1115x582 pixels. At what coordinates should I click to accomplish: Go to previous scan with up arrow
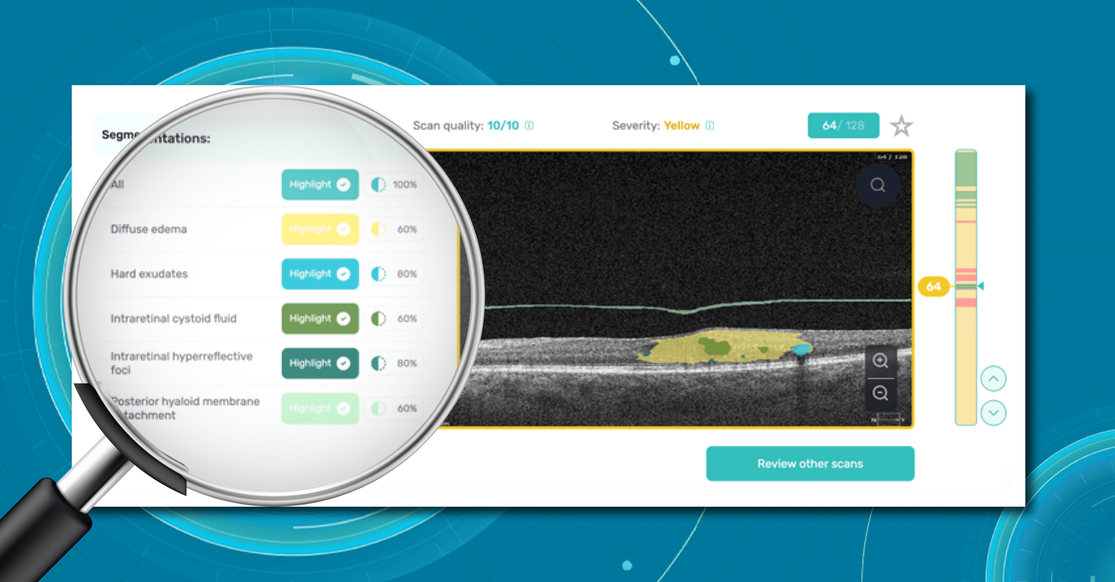coord(993,379)
